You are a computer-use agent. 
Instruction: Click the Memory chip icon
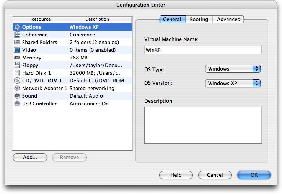pos(17,58)
